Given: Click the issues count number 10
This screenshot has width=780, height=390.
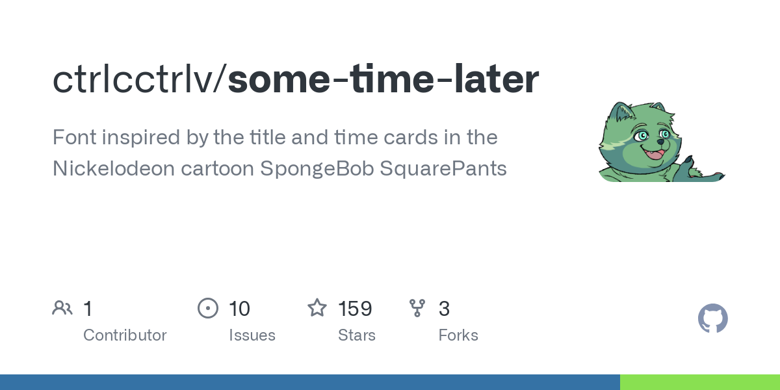Looking at the screenshot, I should [x=239, y=309].
